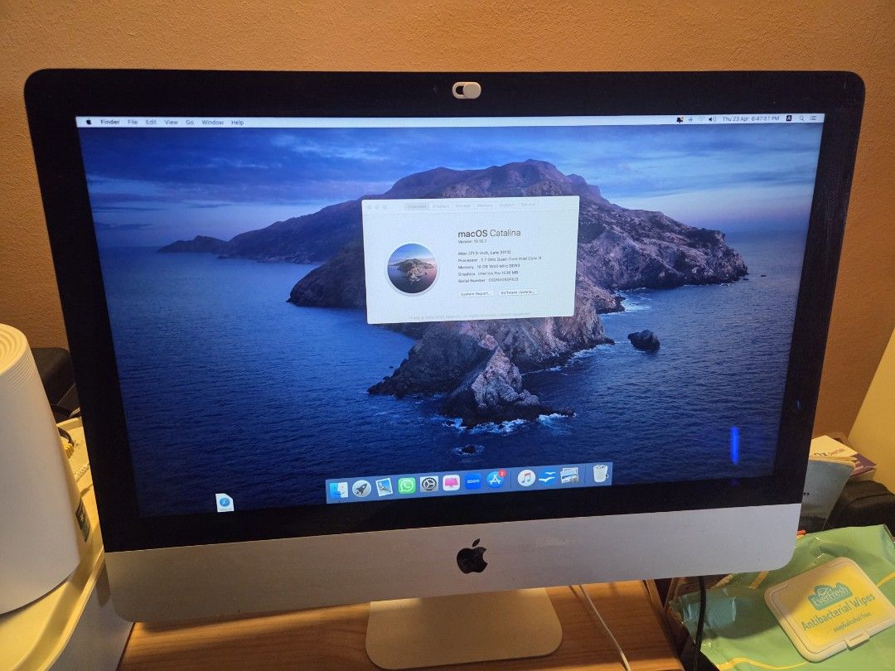
Task: Click the macOS Catalina title text
Action: 489,233
